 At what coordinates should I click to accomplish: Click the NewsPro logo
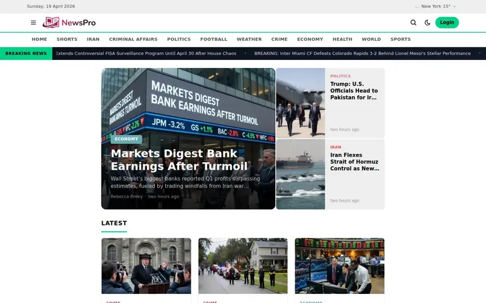pos(69,22)
